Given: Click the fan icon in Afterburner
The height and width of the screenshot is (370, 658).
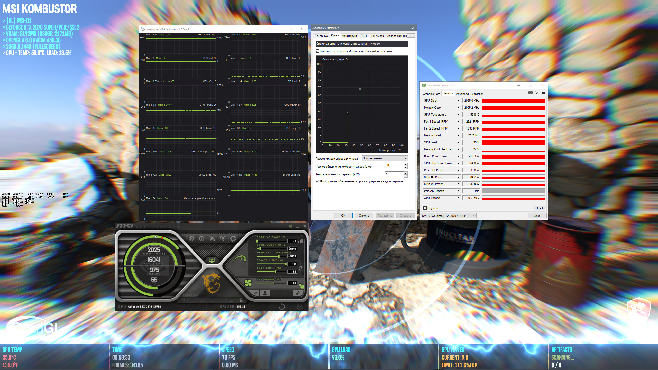Looking at the screenshot, I should tap(248, 283).
